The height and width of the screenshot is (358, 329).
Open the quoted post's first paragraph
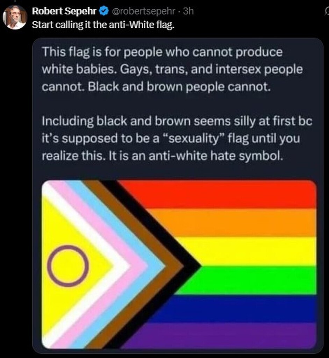[172, 70]
